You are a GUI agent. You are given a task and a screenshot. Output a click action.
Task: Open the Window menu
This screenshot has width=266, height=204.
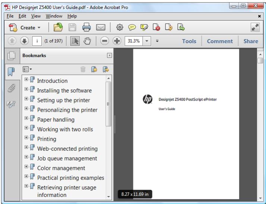pyautogui.click(x=54, y=16)
